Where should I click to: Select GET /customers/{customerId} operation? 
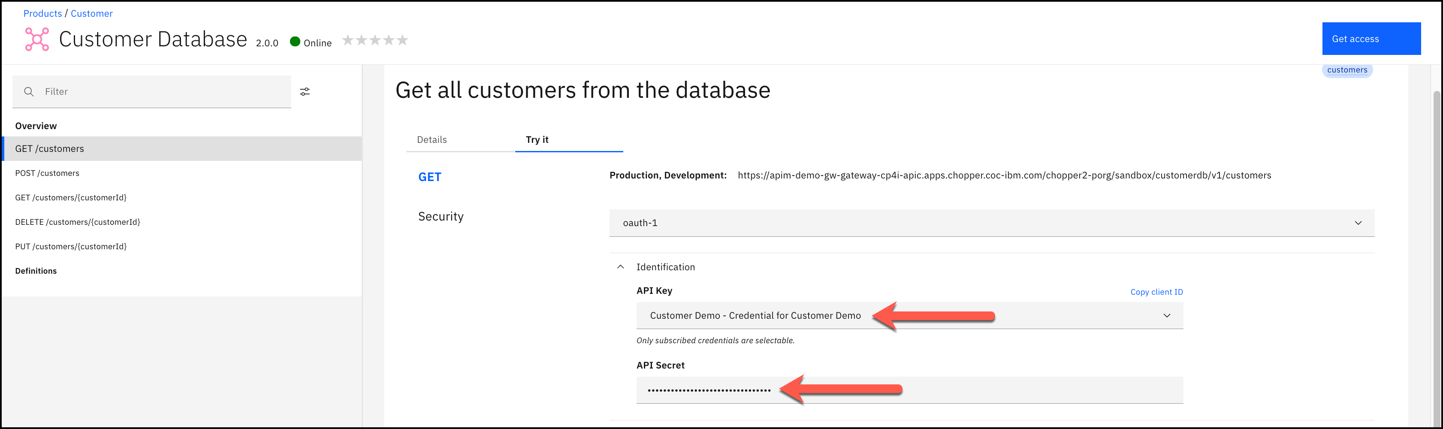pyautogui.click(x=182, y=198)
